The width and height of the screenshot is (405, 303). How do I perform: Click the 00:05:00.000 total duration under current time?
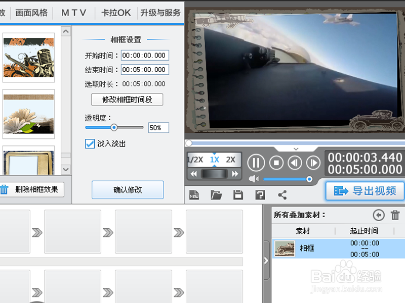click(x=364, y=170)
